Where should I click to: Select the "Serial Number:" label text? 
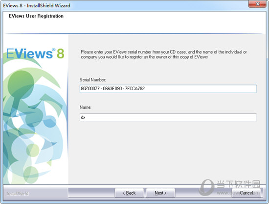tap(93, 80)
